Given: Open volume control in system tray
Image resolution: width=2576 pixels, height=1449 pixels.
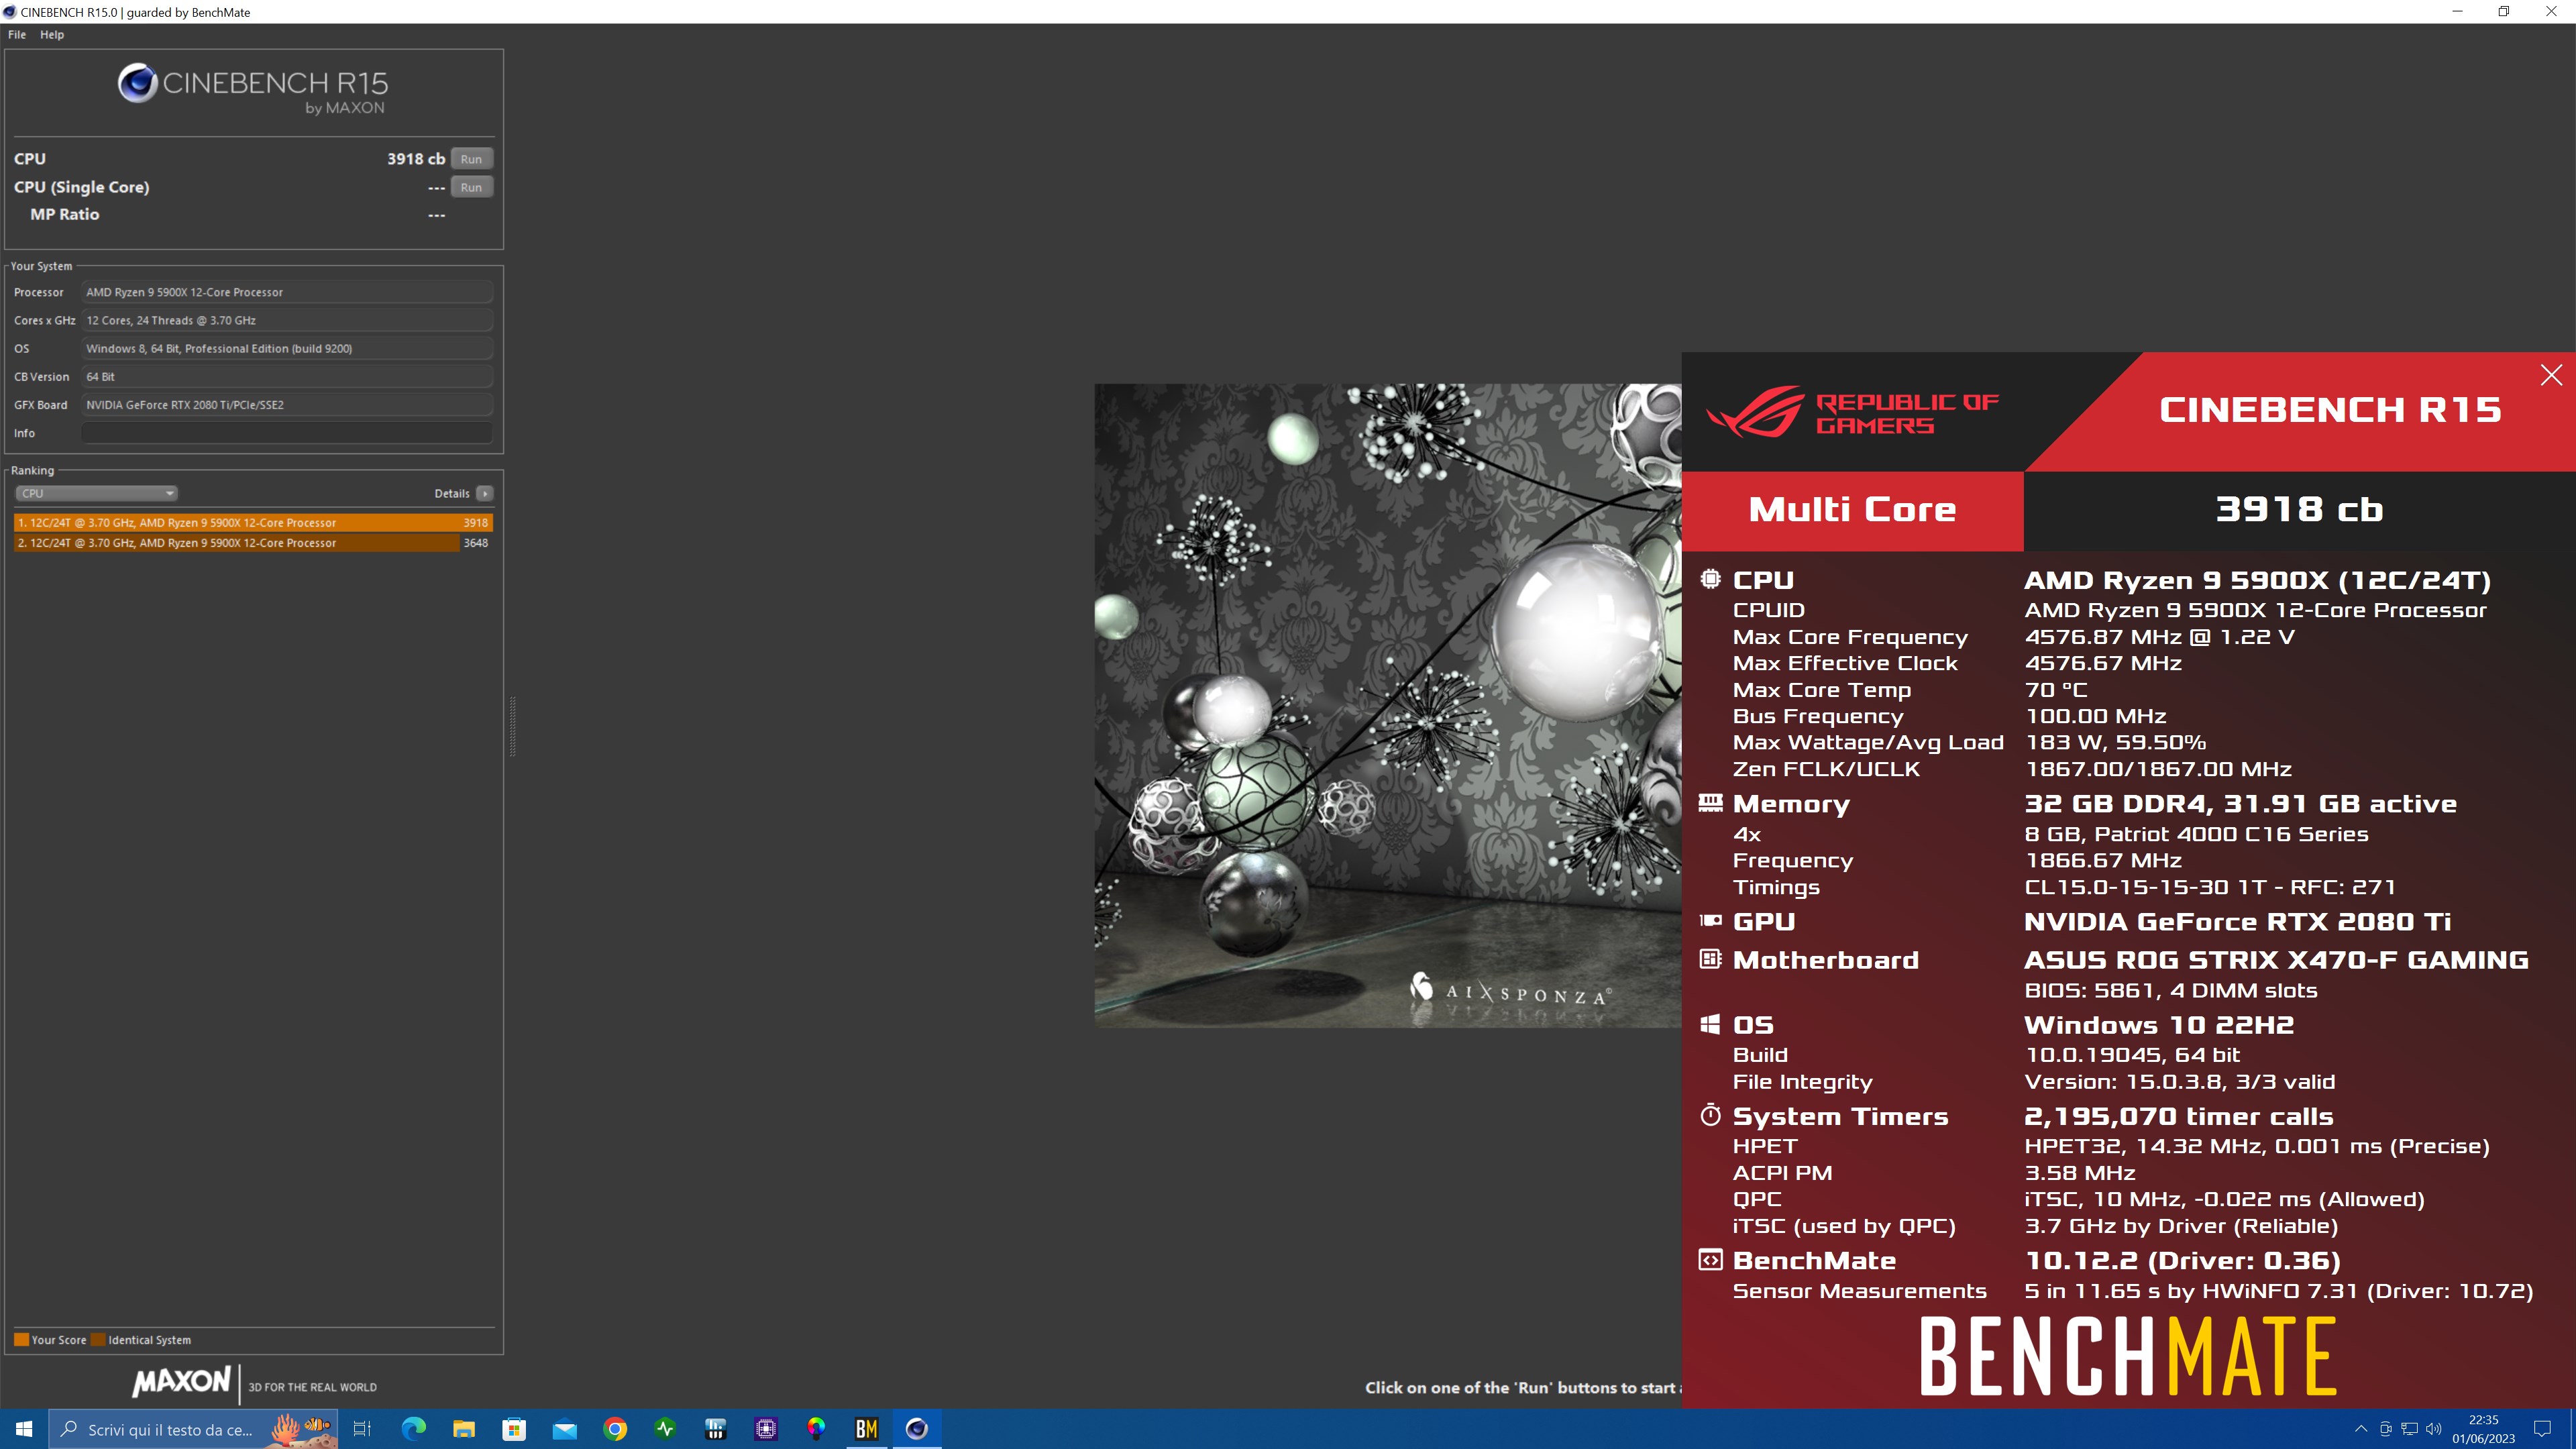Looking at the screenshot, I should coord(2433,1429).
